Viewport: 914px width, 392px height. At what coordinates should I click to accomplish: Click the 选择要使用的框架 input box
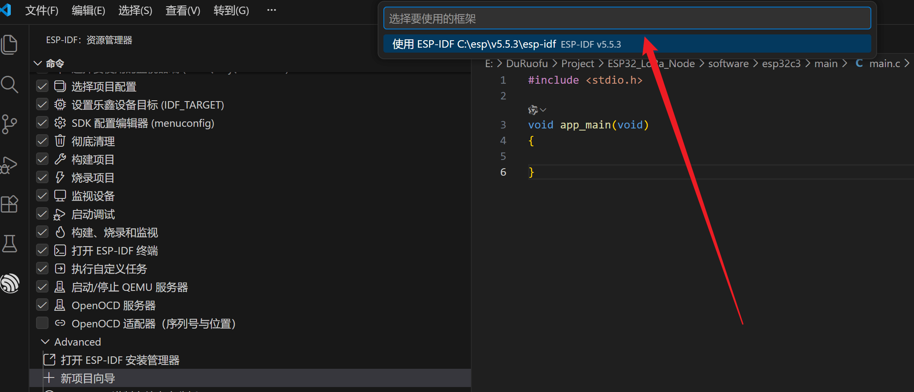[627, 19]
